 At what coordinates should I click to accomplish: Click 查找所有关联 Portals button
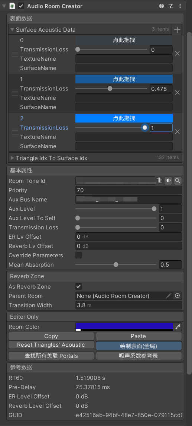[x=51, y=356]
